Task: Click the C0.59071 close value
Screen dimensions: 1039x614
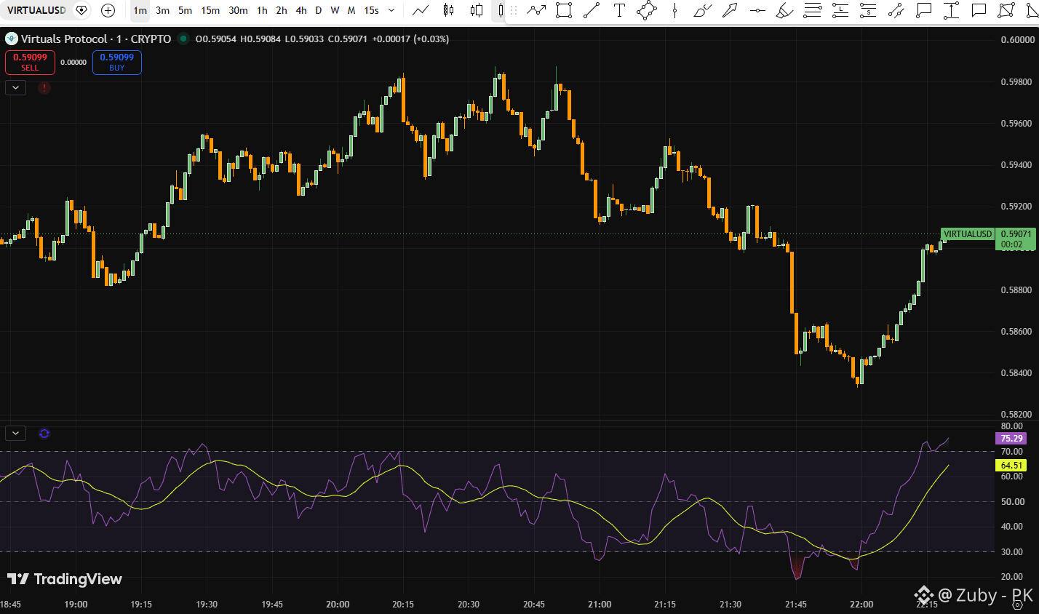Action: click(348, 39)
